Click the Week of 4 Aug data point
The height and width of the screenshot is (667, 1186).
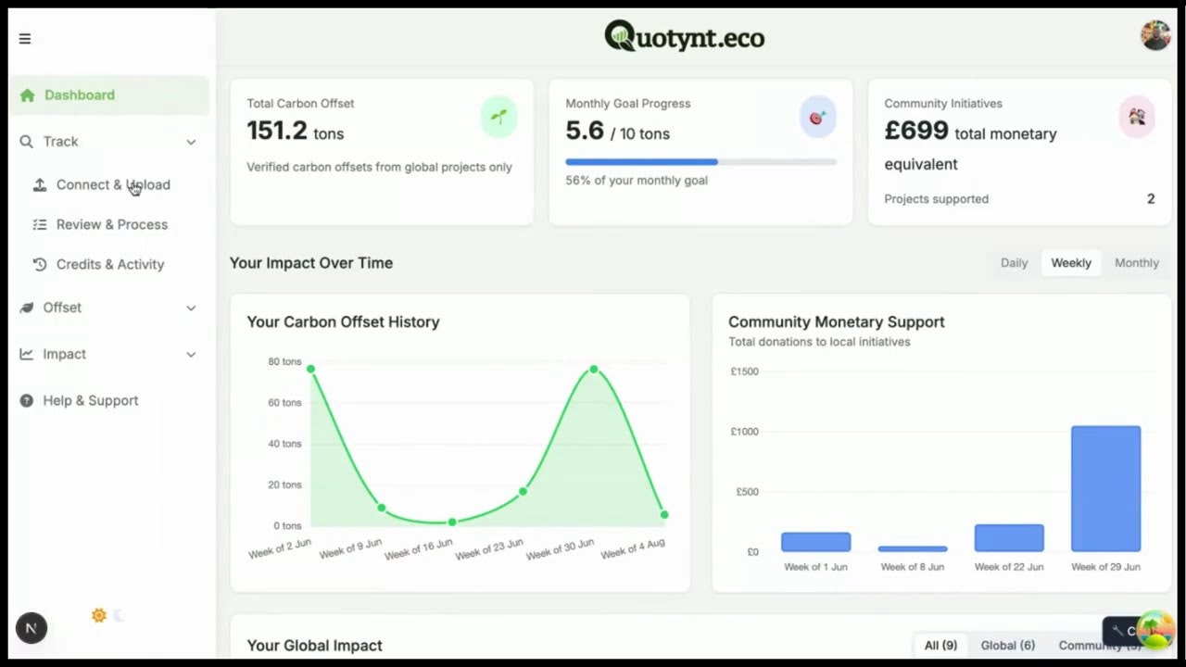tap(664, 514)
